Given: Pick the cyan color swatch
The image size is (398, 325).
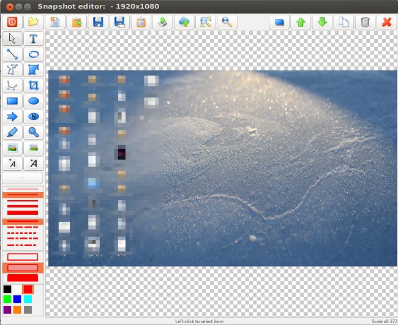Looking at the screenshot, I should coord(28,299).
